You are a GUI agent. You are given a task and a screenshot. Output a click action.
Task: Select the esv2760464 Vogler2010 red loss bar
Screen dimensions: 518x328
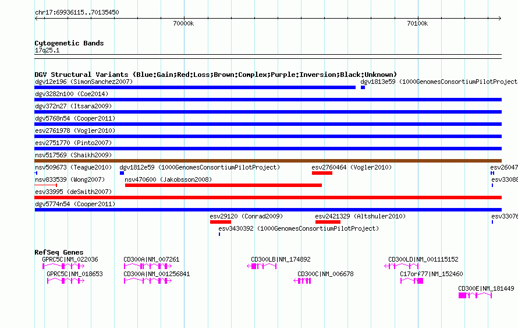pos(322,173)
